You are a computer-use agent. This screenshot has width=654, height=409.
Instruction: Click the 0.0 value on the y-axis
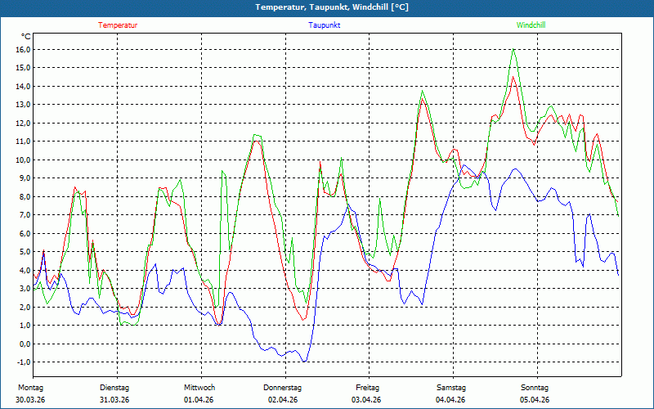coord(25,344)
